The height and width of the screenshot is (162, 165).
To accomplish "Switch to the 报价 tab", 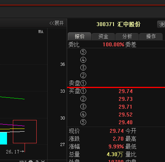I will point(80,36).
